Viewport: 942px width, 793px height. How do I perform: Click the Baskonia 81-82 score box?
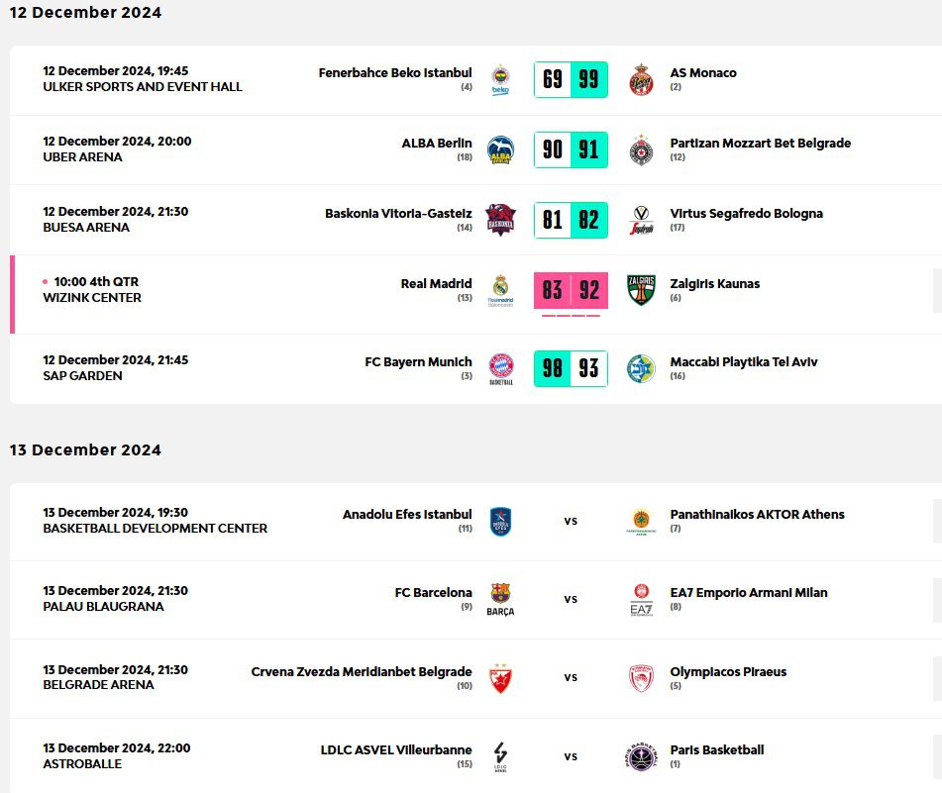pos(571,220)
